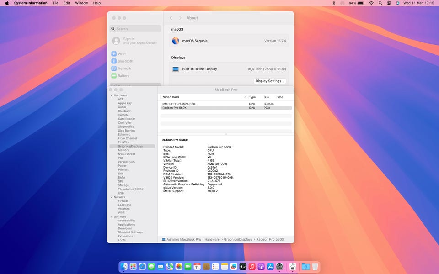
Task: Select NVMExpress in the Hardware list
Action: pyautogui.click(x=126, y=154)
